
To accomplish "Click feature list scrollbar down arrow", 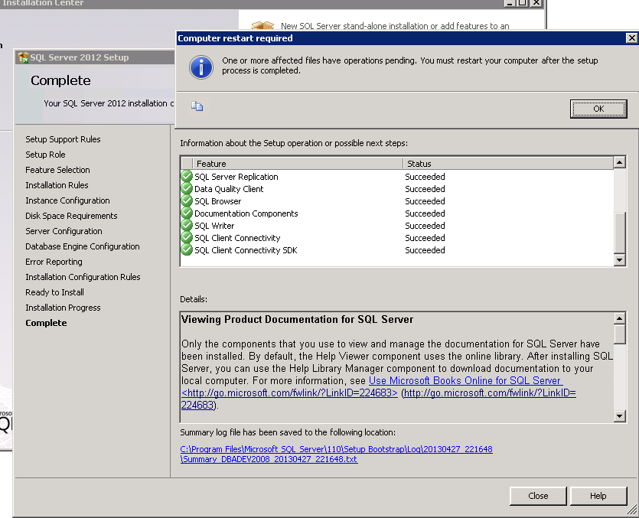I will point(619,260).
